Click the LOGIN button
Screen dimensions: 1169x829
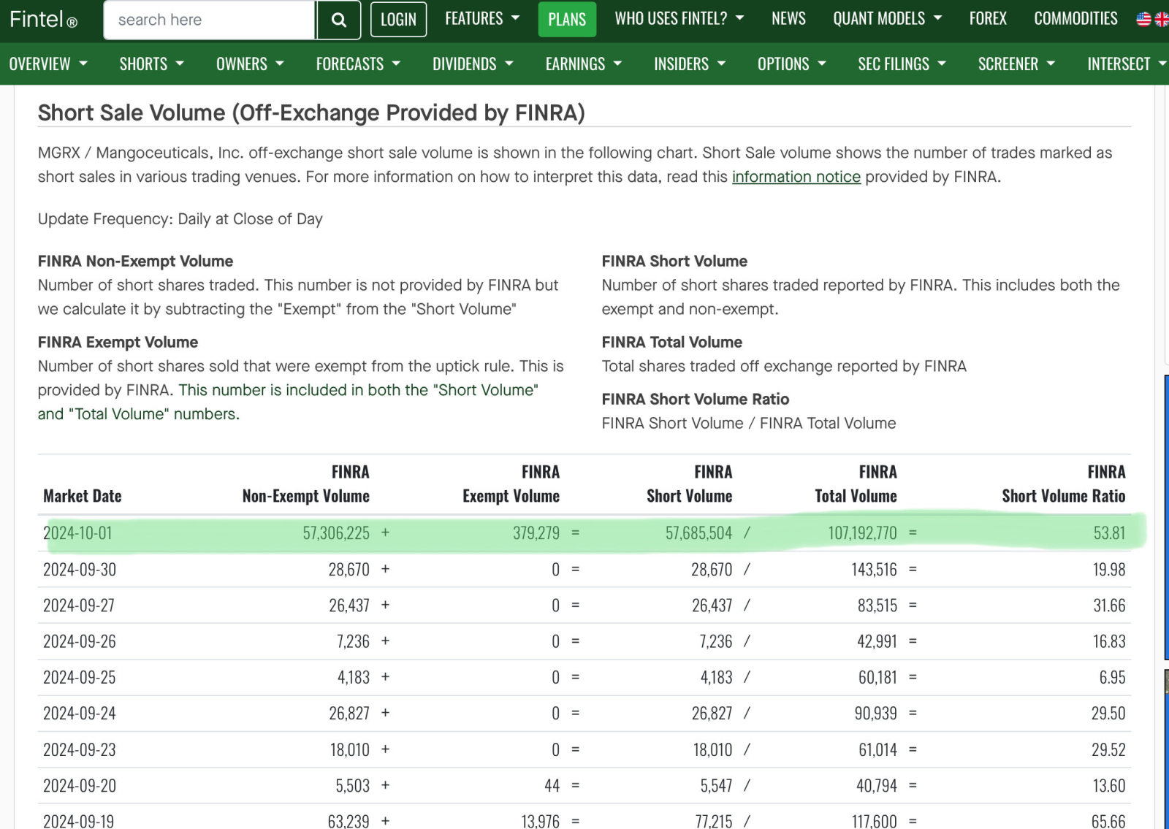pos(398,20)
